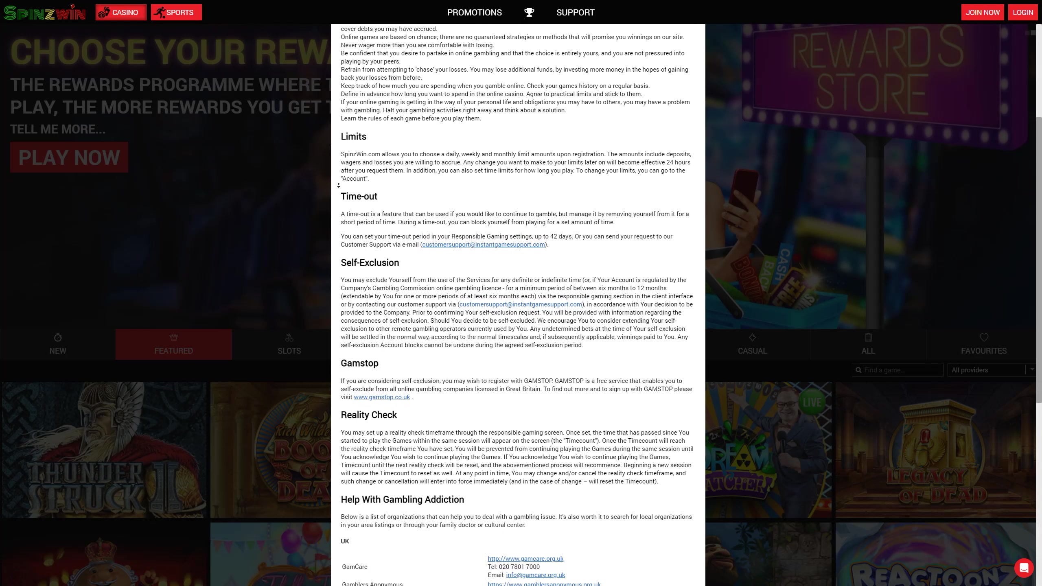This screenshot has height=586, width=1042.
Task: Open the gamcare.org.uk website link
Action: pyautogui.click(x=525, y=559)
